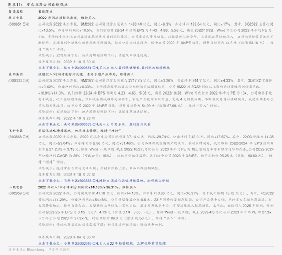
Task: Select the stock name 小熊电器
Action: click(x=16, y=187)
